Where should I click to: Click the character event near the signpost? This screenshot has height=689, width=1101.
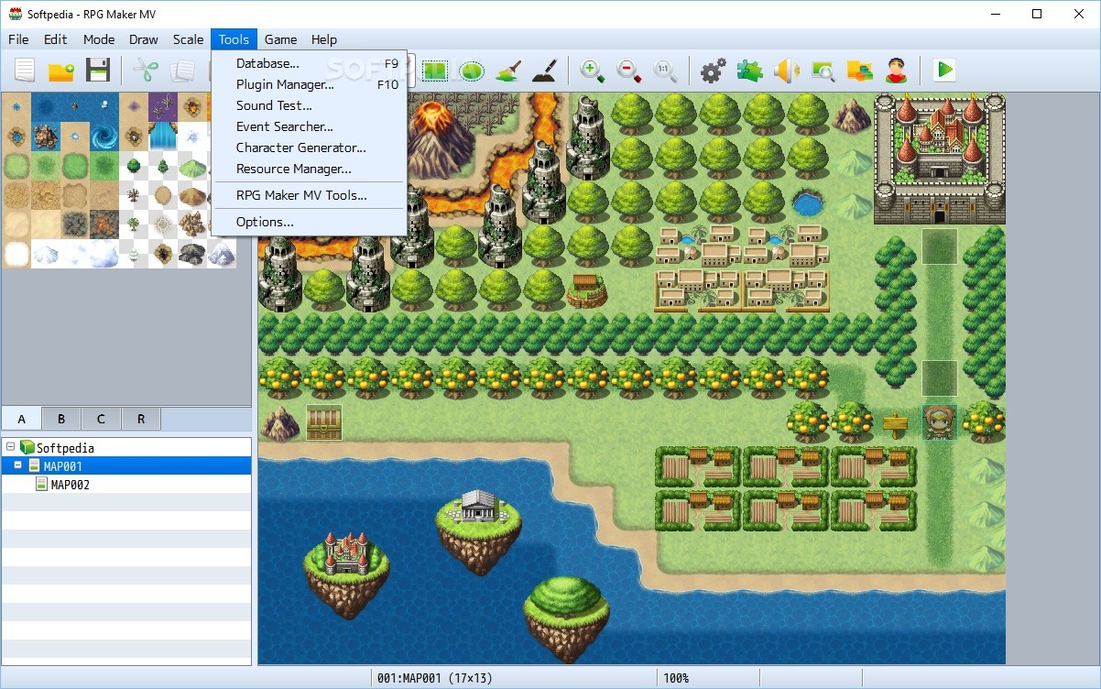click(x=940, y=422)
